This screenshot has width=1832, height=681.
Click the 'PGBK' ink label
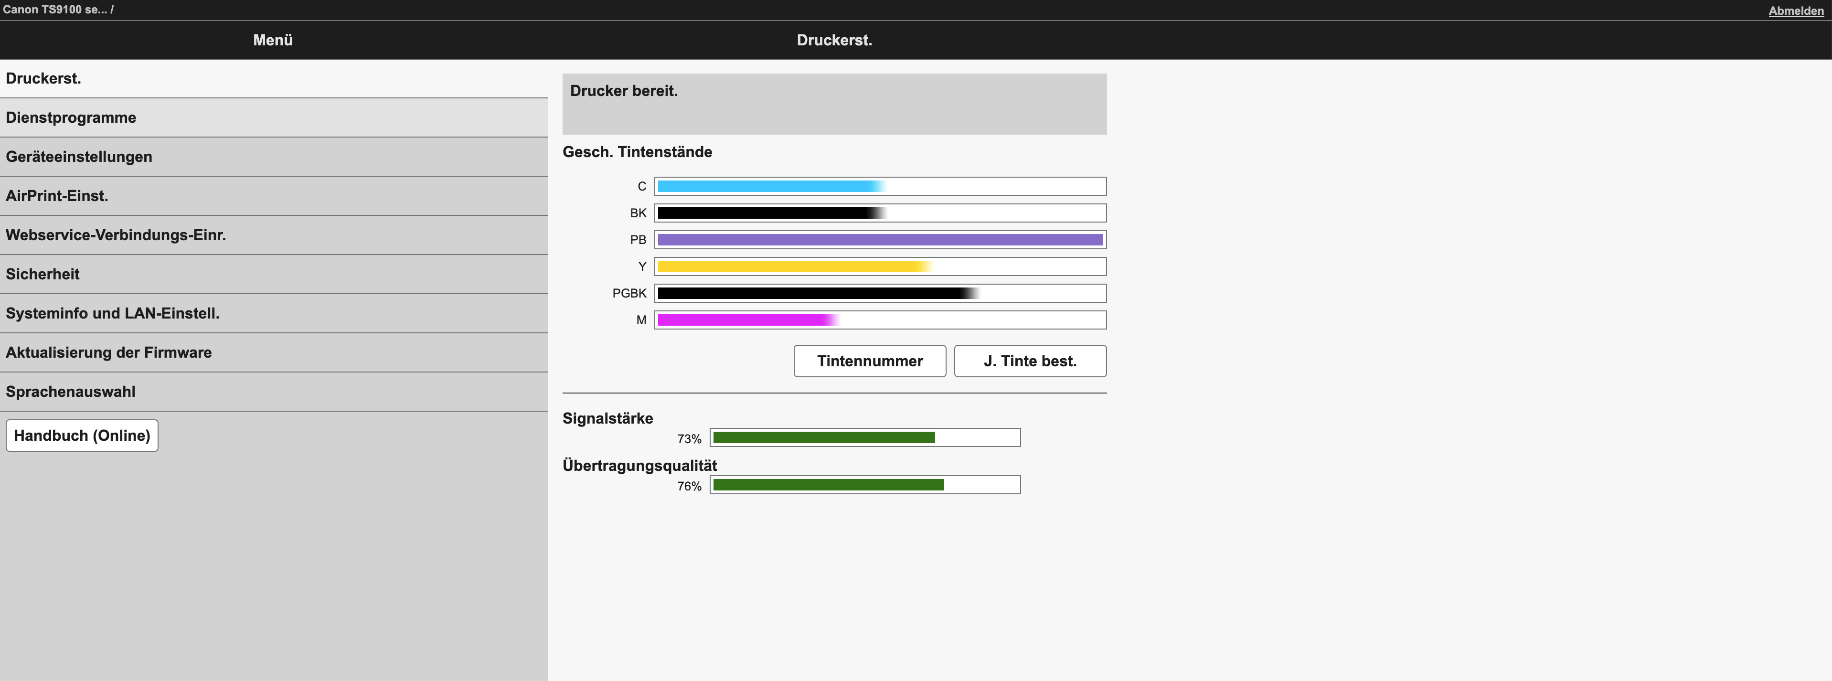tap(629, 293)
